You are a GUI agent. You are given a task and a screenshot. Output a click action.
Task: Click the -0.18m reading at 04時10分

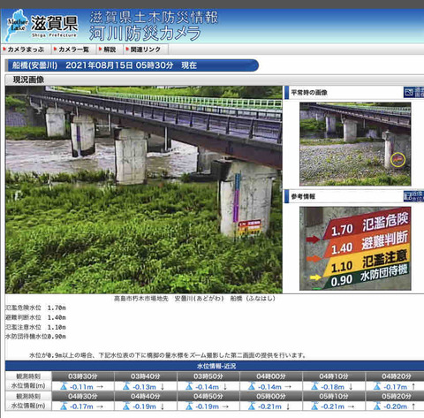click(333, 387)
